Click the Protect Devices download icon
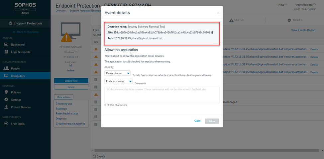 [x=6, y=107]
